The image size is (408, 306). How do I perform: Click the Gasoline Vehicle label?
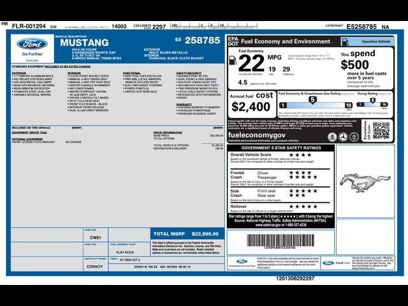(375, 41)
